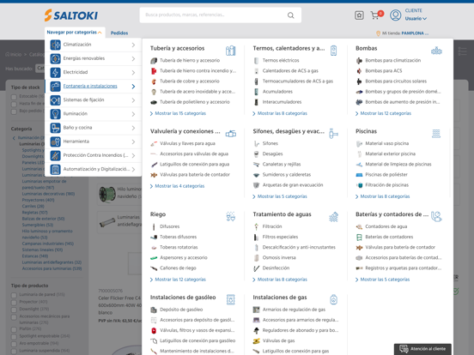Click the Bombas section icon
This screenshot has height=355, width=474.
tap(436, 51)
